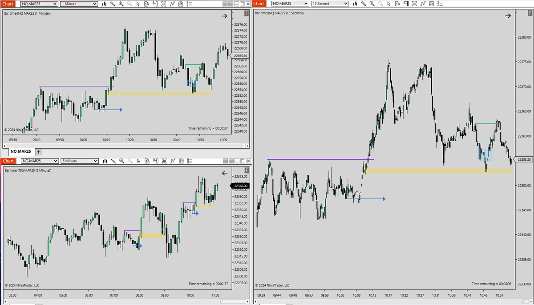Toggle the right-arrow scroll-to-end control on the 1 Minute chart
This screenshot has height=305, width=534.
(224, 16)
